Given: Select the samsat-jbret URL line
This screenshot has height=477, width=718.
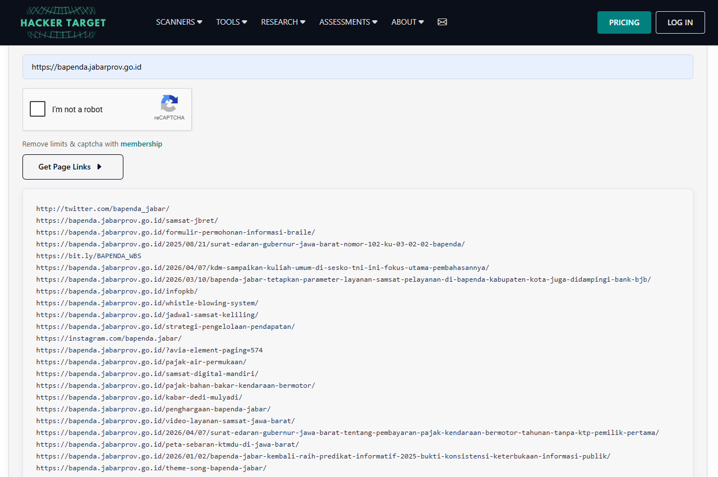Looking at the screenshot, I should pos(127,220).
